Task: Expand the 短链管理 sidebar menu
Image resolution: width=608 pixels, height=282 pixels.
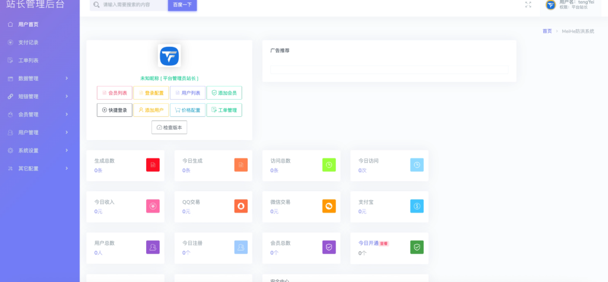Action: point(39,96)
